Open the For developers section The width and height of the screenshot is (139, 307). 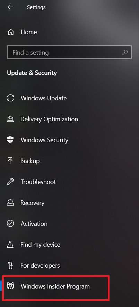click(x=40, y=266)
